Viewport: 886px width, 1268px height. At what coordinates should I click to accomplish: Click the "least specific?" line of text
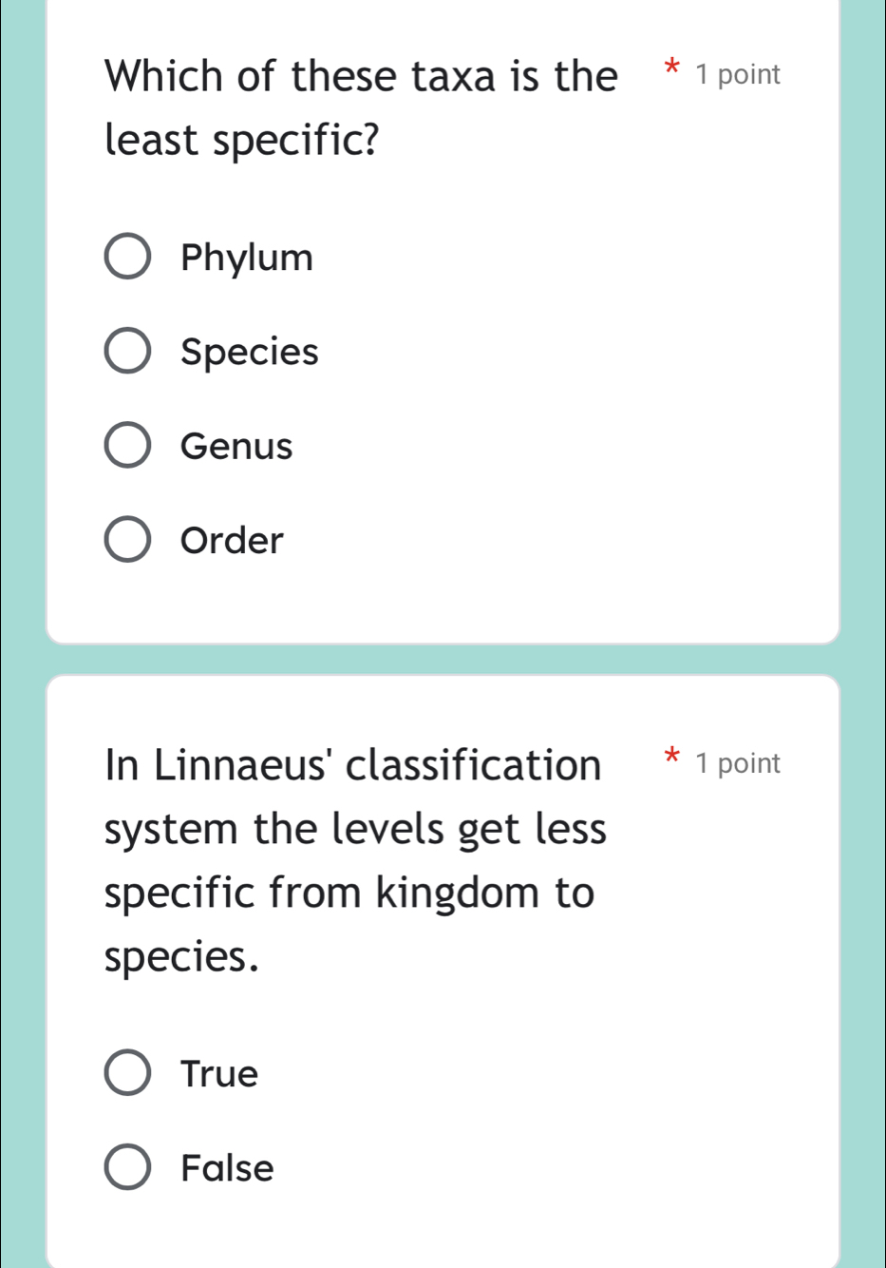click(x=241, y=141)
